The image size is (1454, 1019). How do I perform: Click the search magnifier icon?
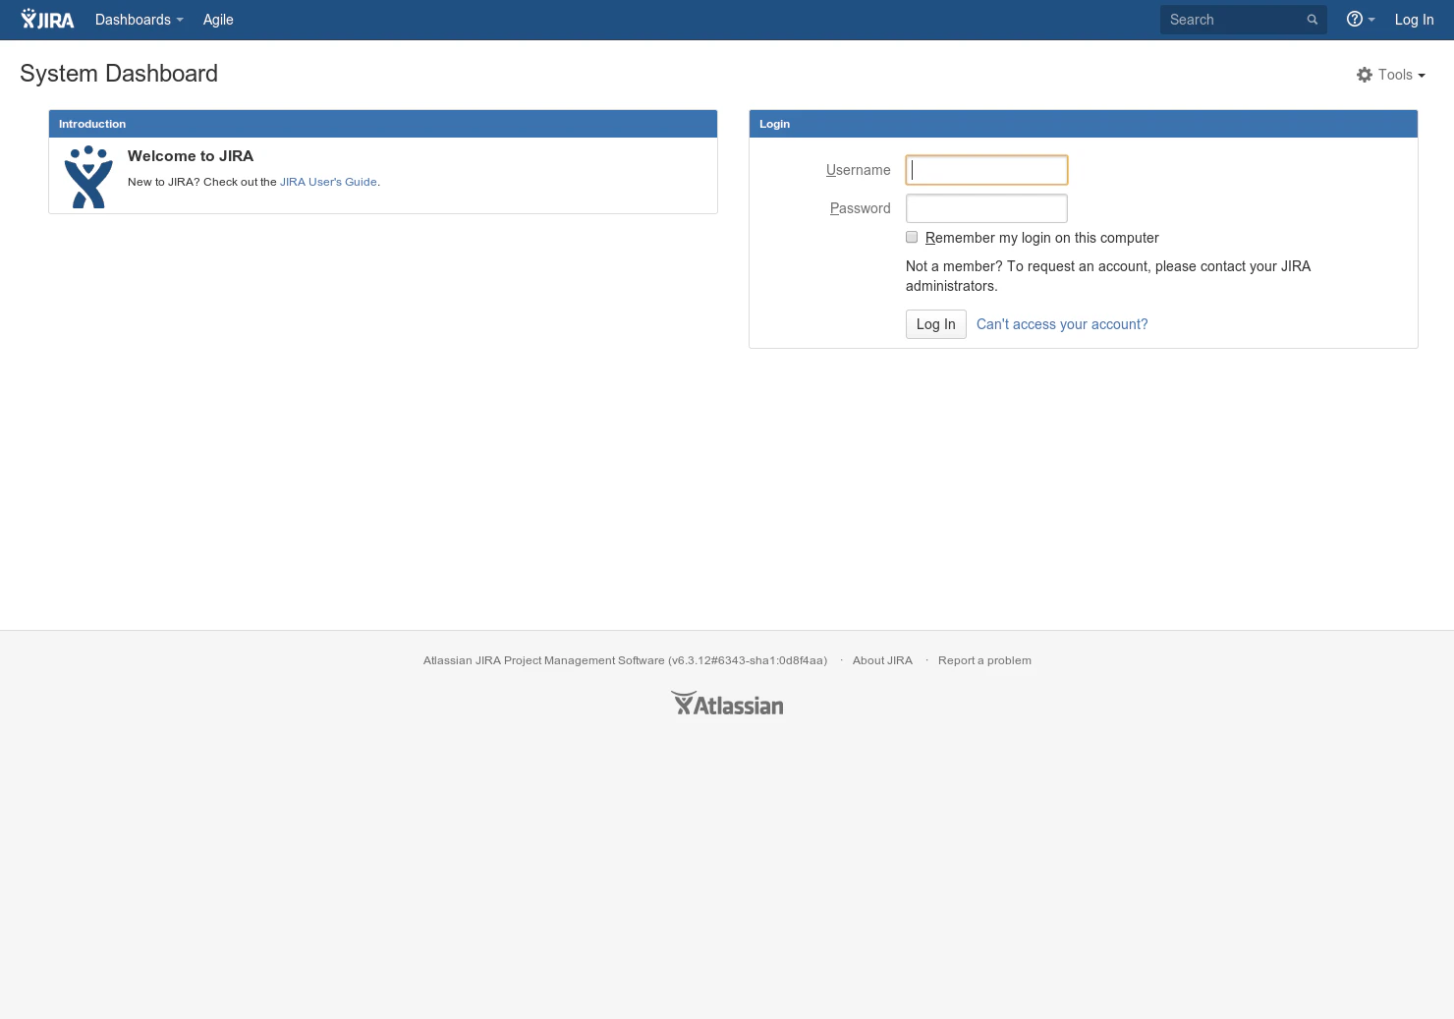tap(1312, 20)
